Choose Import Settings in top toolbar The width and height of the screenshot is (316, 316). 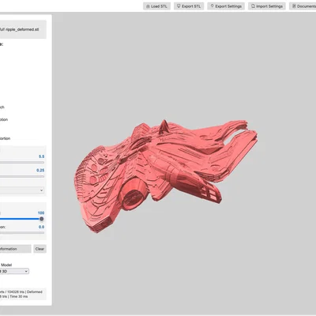pos(267,6)
